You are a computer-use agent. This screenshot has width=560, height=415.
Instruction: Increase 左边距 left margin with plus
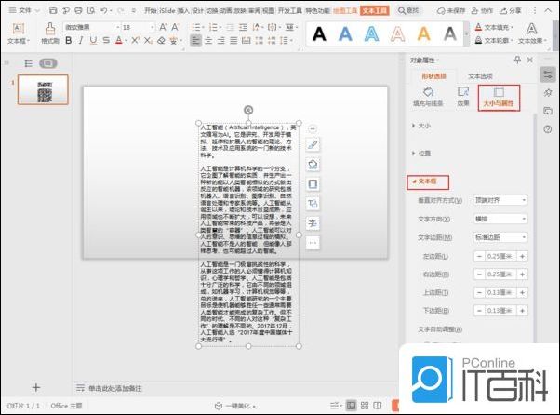(522, 256)
